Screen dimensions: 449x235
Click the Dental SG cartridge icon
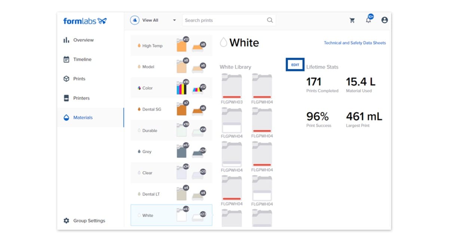click(x=181, y=109)
